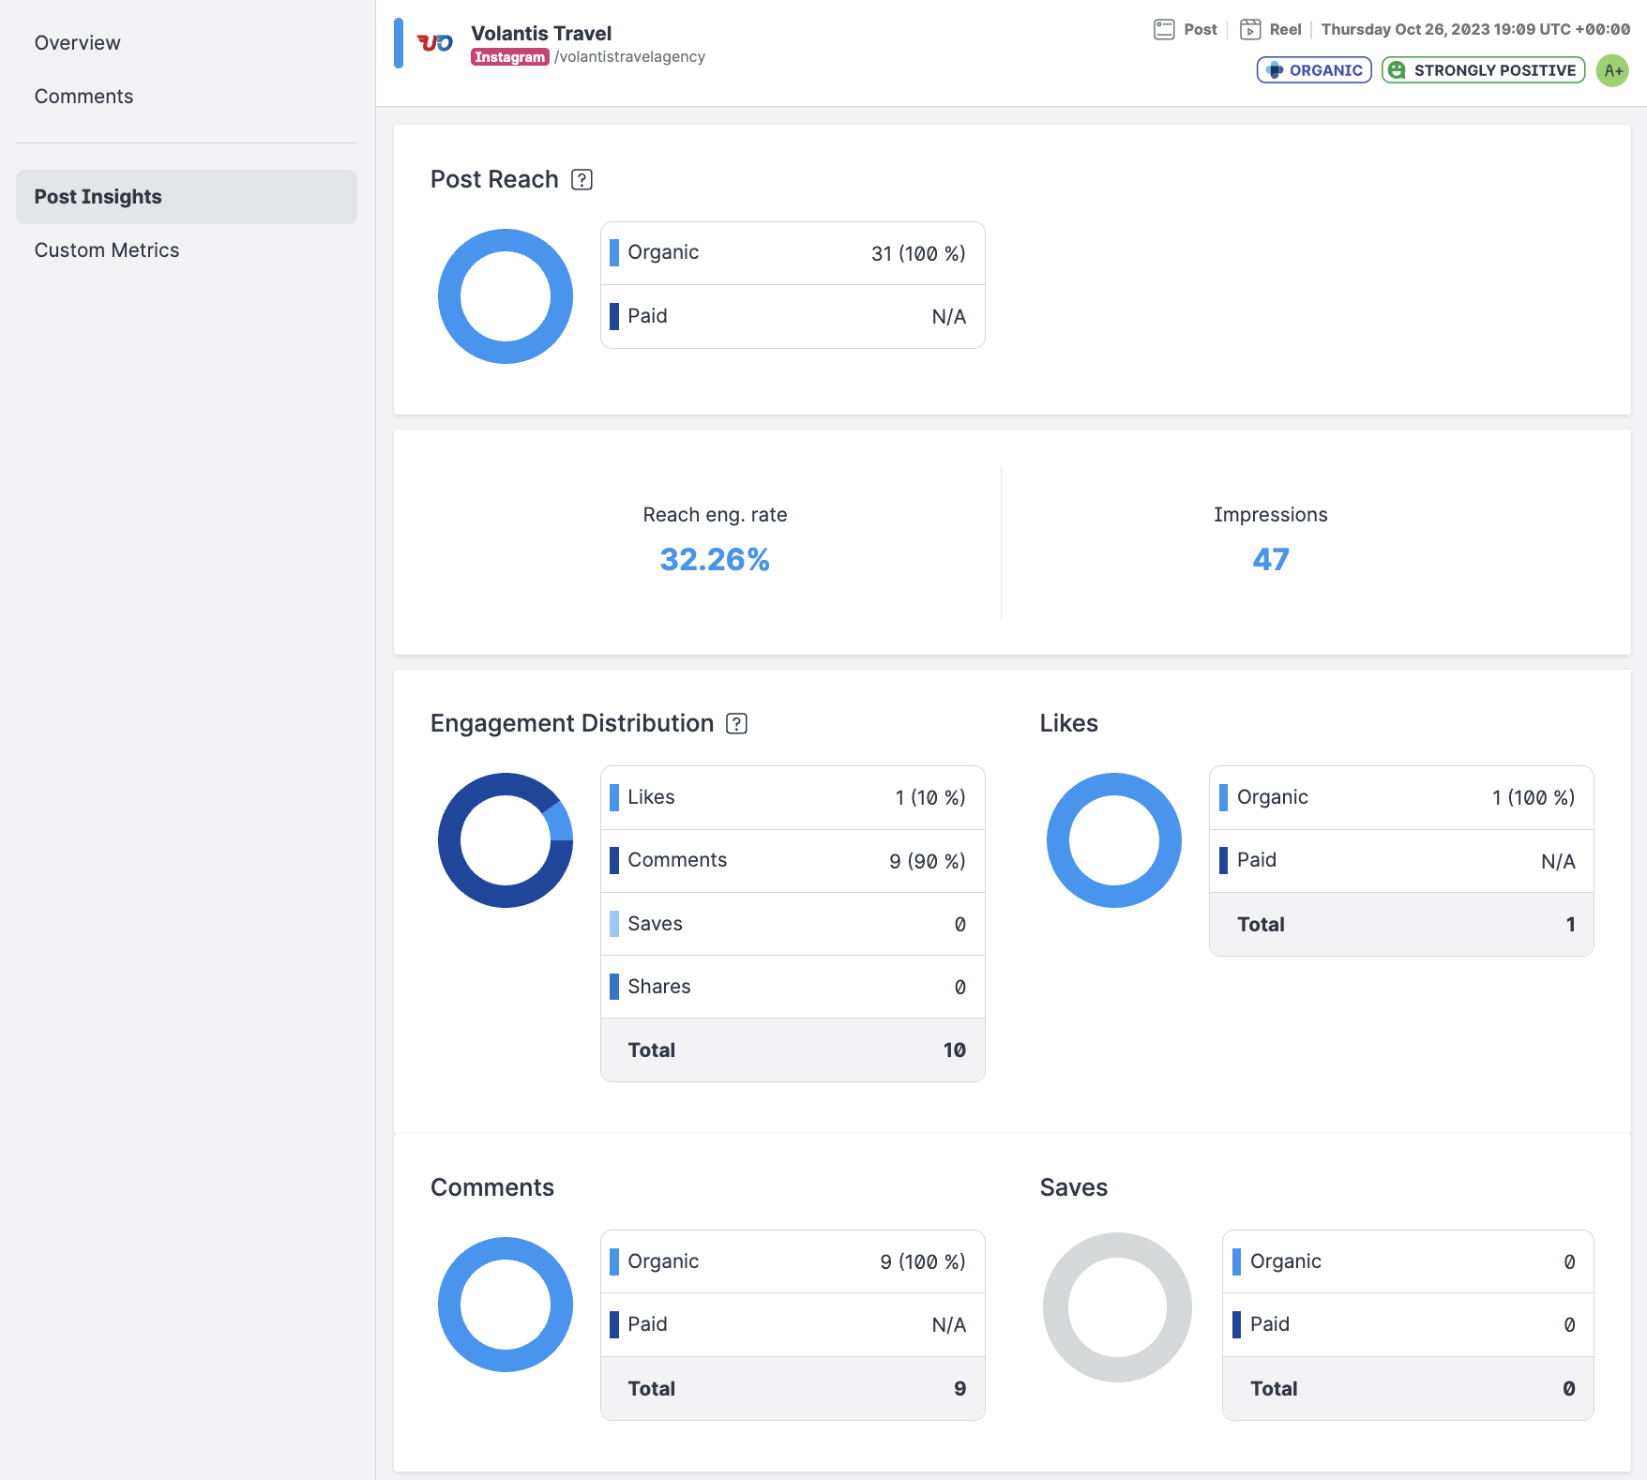Image resolution: width=1647 pixels, height=1480 pixels.
Task: Click the STRONGLY POSITIVE sentiment badge
Action: [1483, 71]
